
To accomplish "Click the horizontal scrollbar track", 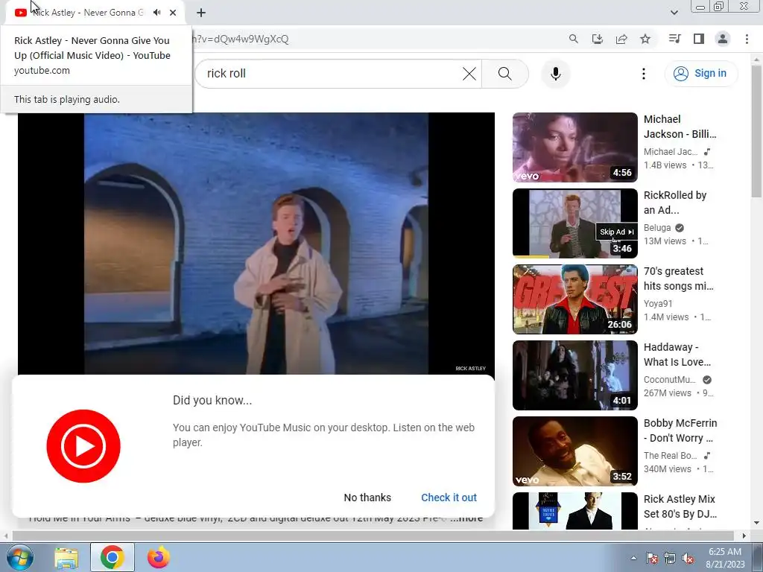I will [373, 536].
